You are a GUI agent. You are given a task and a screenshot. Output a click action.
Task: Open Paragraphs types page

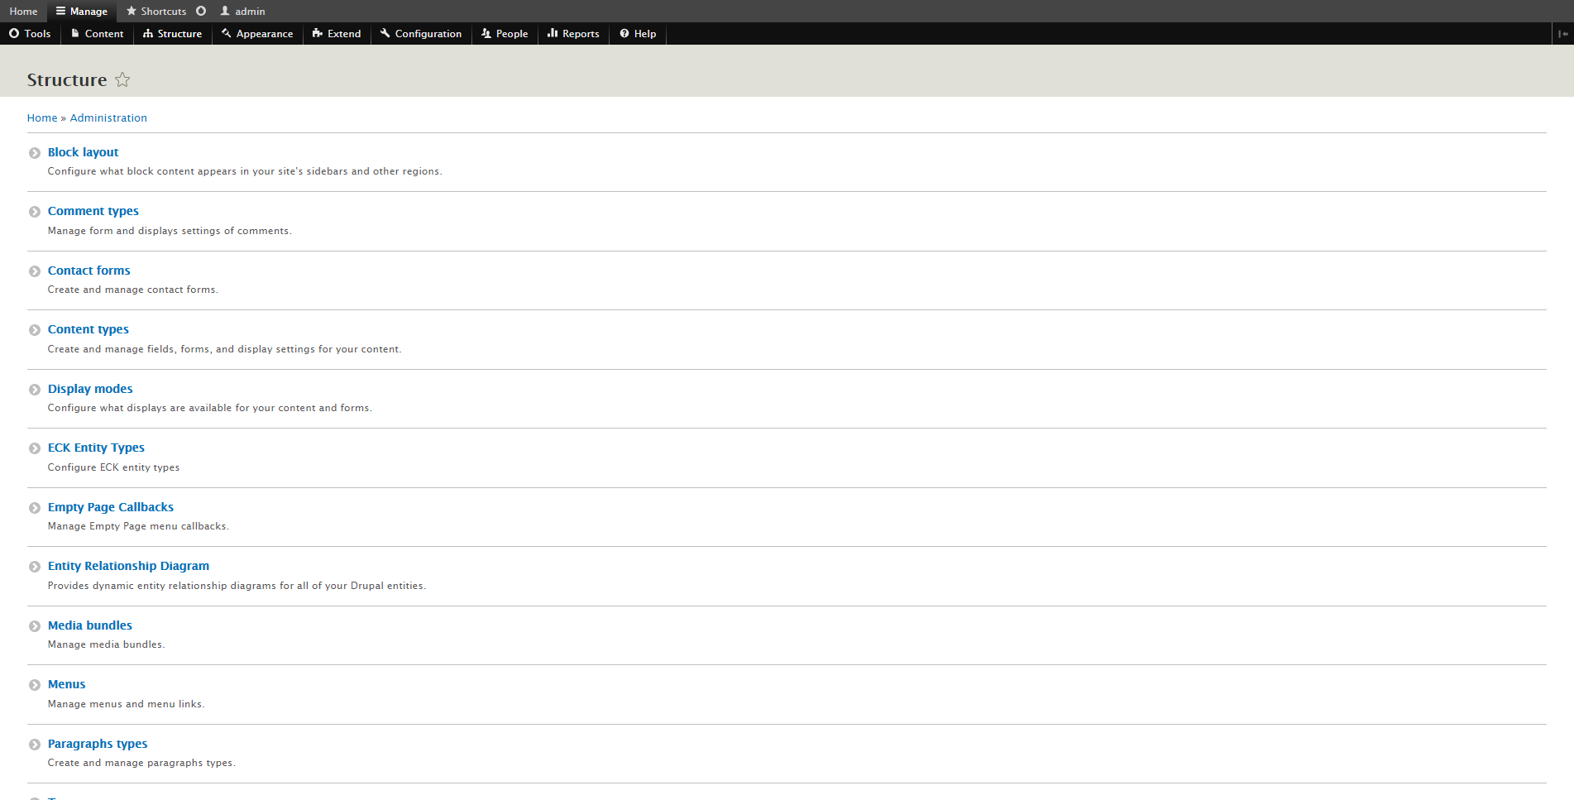pyautogui.click(x=98, y=744)
